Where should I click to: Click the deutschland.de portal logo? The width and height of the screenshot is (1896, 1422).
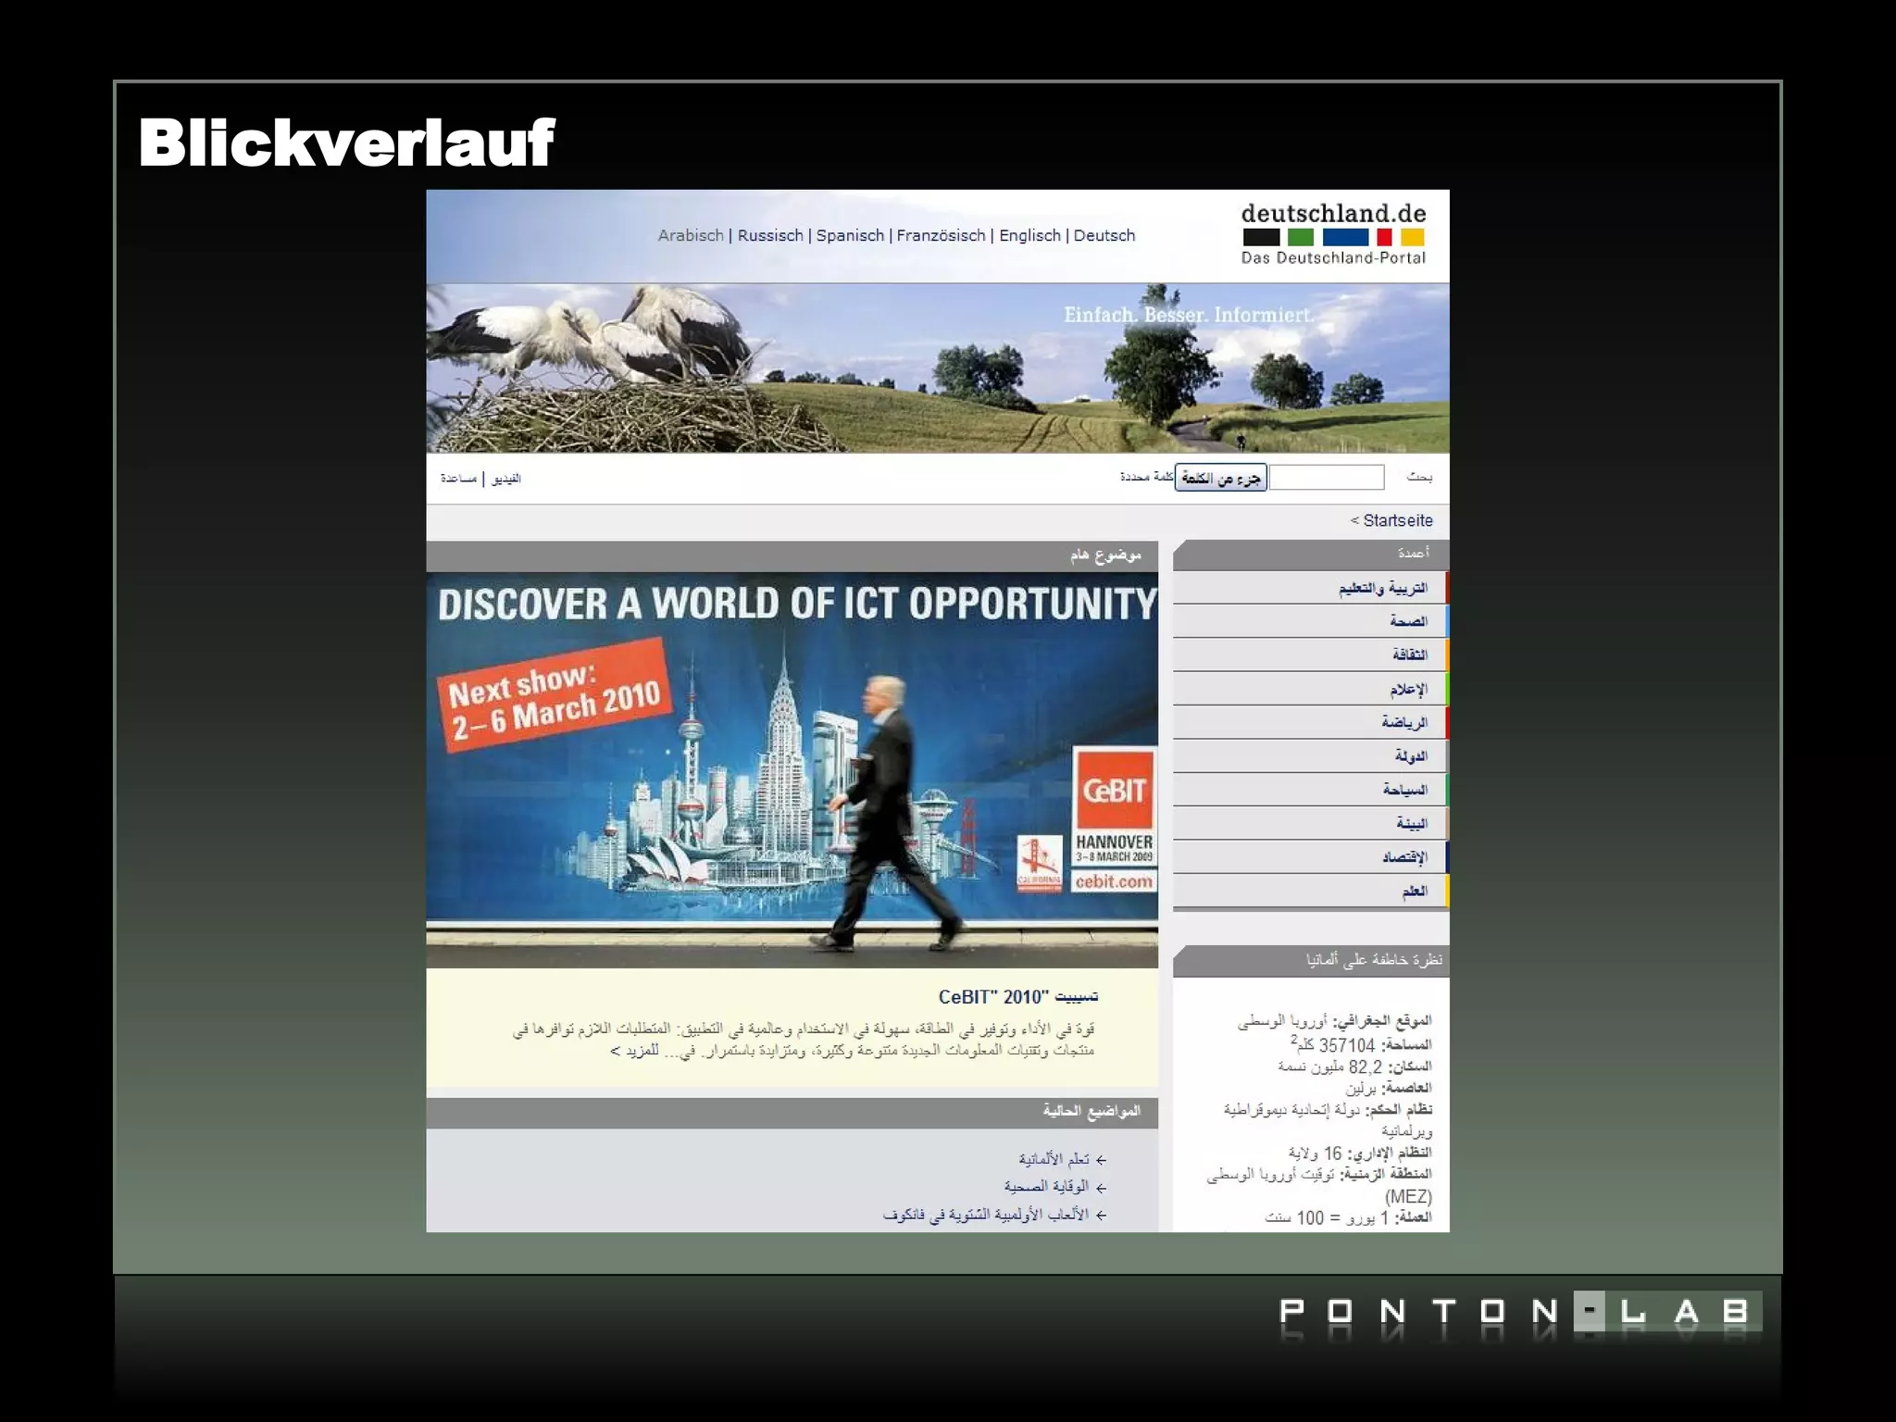(x=1332, y=234)
